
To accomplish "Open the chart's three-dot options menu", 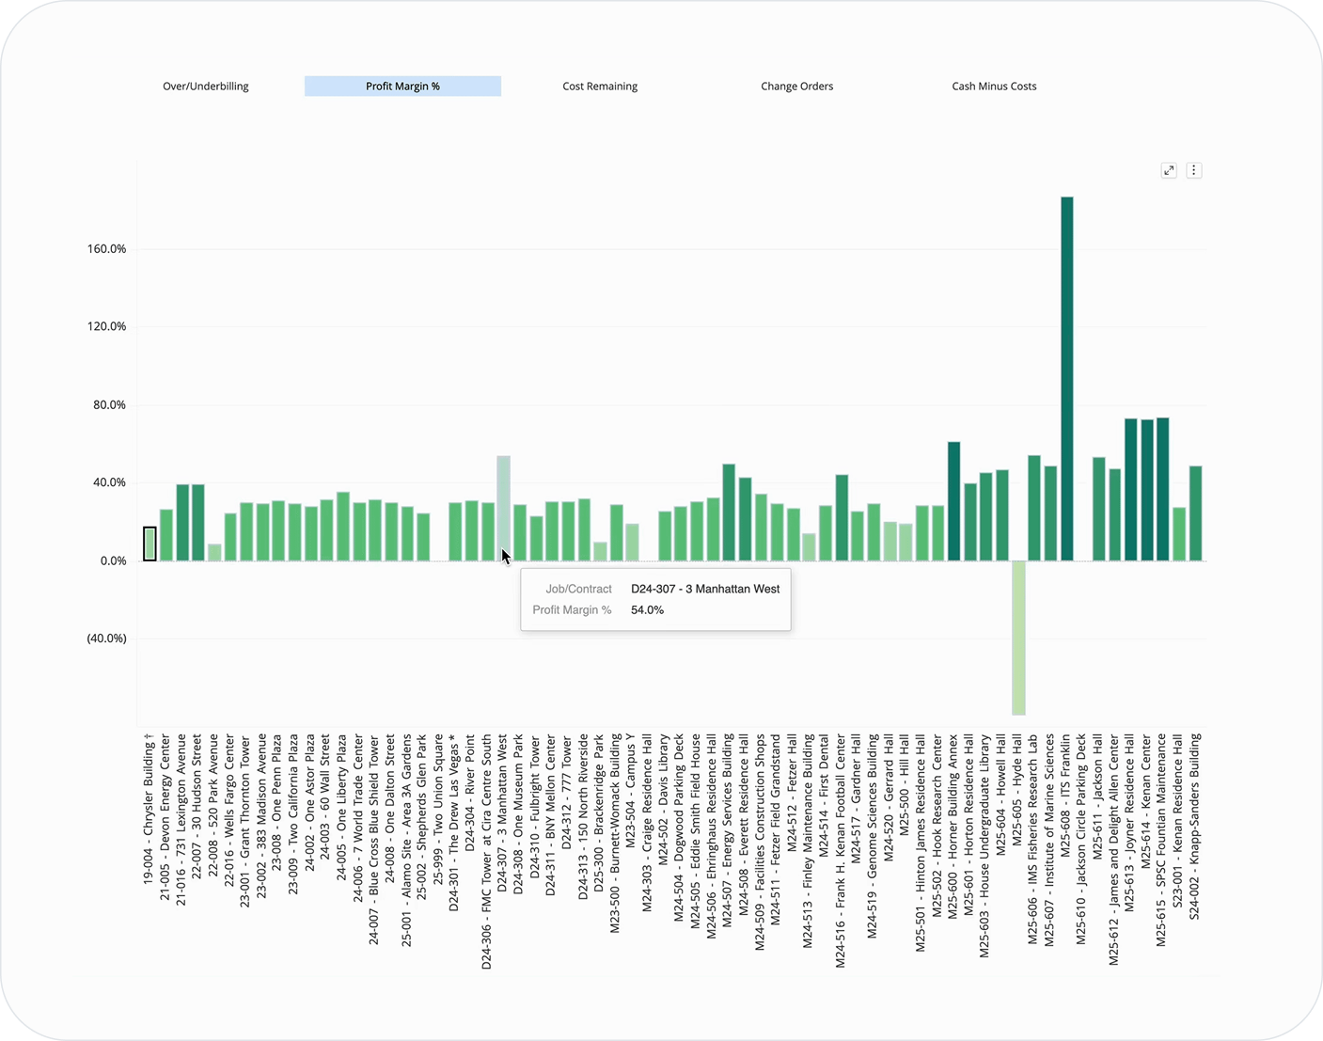I will [1193, 170].
